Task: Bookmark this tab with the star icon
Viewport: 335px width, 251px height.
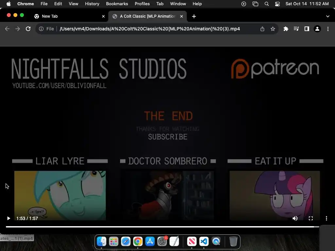Action: 273,29
